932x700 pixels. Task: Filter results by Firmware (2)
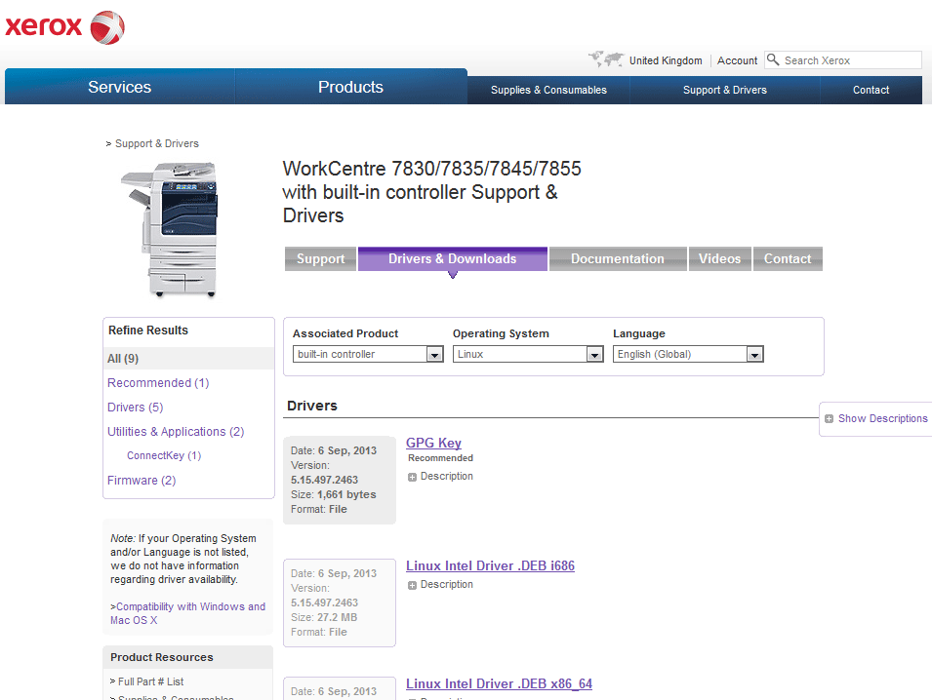click(x=142, y=481)
